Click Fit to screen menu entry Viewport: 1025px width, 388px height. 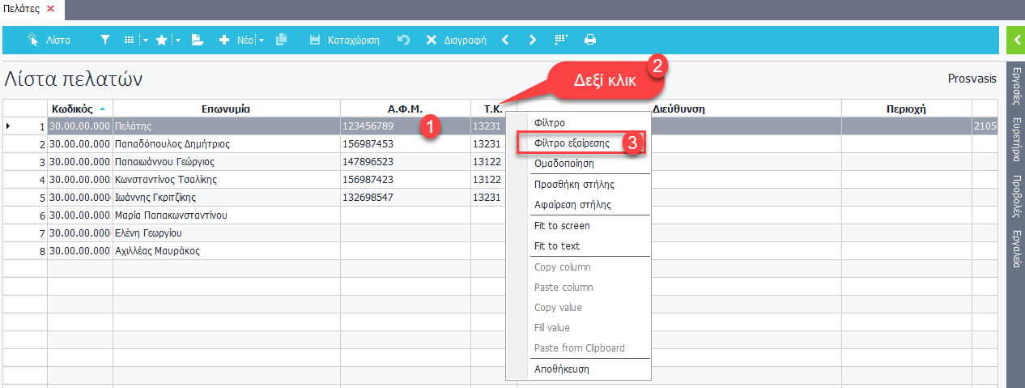click(562, 226)
